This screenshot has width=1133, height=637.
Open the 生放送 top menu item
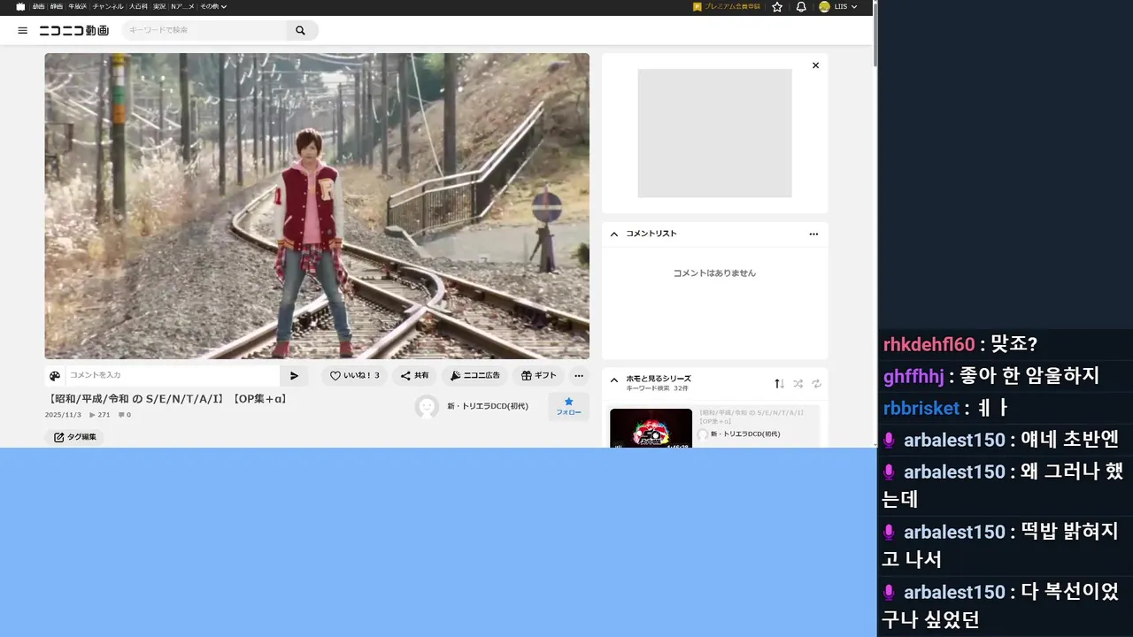pos(78,6)
